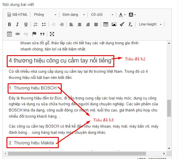178x159 pixels.
Task: Insert a table
Action: 106,24
